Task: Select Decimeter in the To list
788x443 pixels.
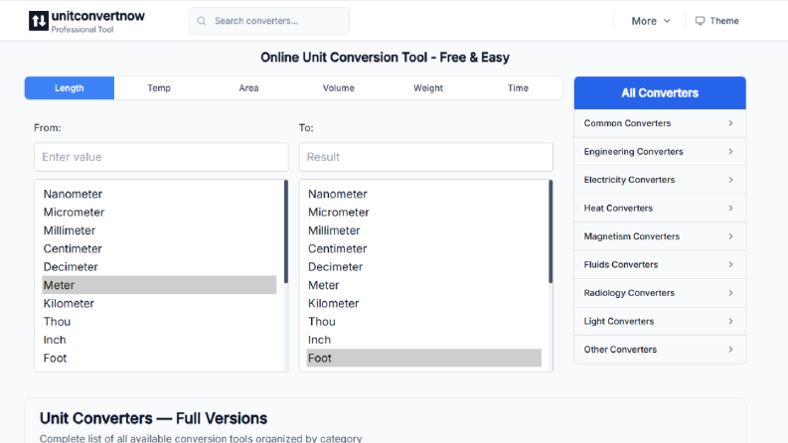Action: (x=424, y=267)
